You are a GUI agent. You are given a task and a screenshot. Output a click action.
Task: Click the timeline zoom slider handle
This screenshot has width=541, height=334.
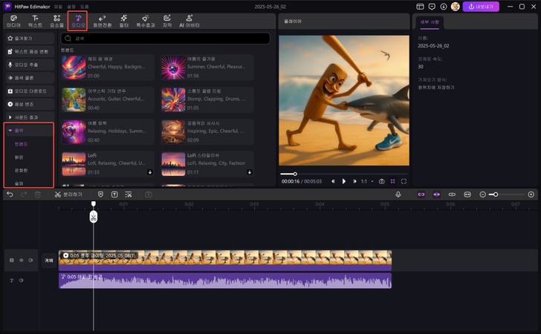[x=496, y=194]
